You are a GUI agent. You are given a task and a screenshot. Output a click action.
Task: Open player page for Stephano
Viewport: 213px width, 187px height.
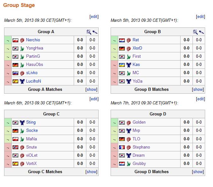click(141, 147)
